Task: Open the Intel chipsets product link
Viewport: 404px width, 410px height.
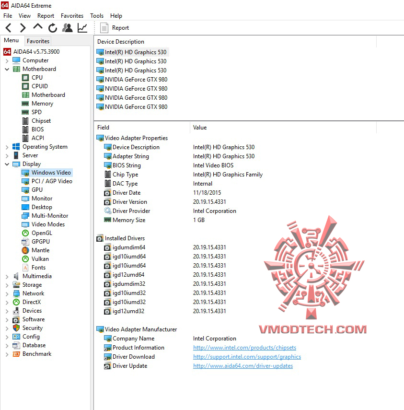Action: click(244, 348)
